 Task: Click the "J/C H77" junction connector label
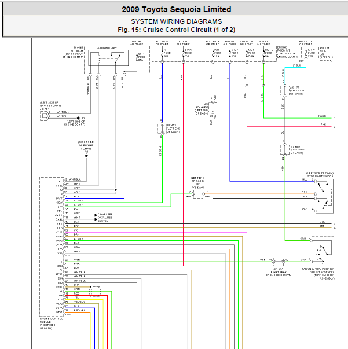296,91
